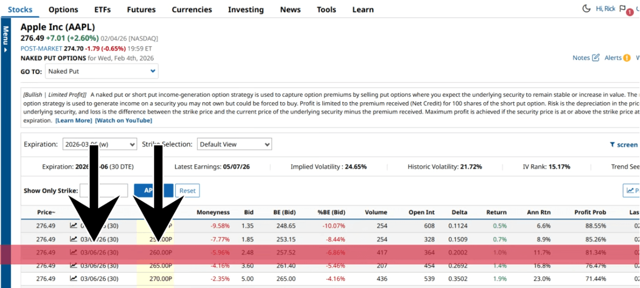This screenshot has width=640, height=288.
Task: Click the blue Apply button
Action: click(x=154, y=190)
